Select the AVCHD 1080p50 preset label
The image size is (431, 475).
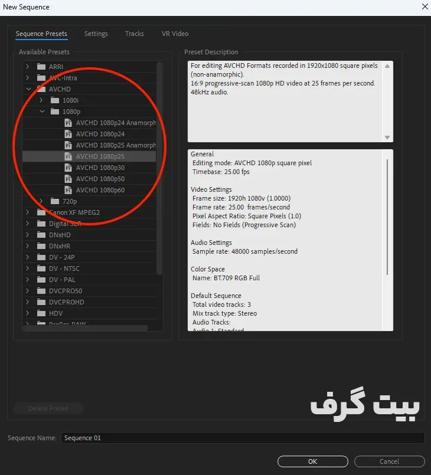point(100,179)
